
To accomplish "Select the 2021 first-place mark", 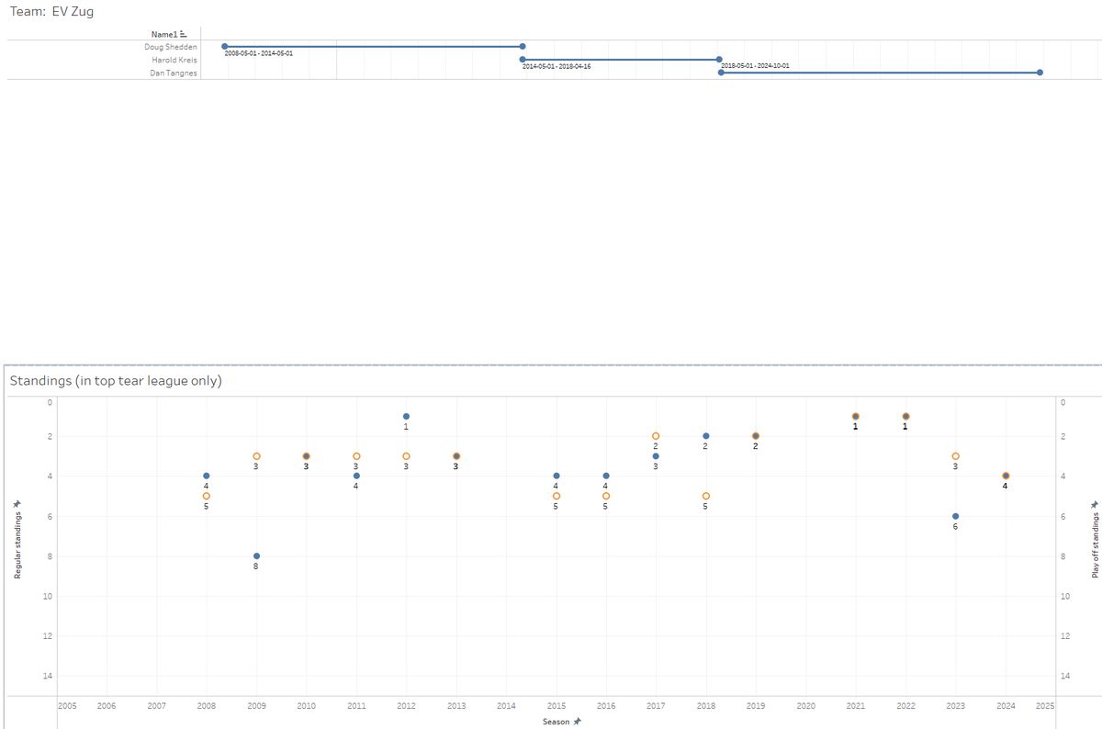I will (x=856, y=417).
